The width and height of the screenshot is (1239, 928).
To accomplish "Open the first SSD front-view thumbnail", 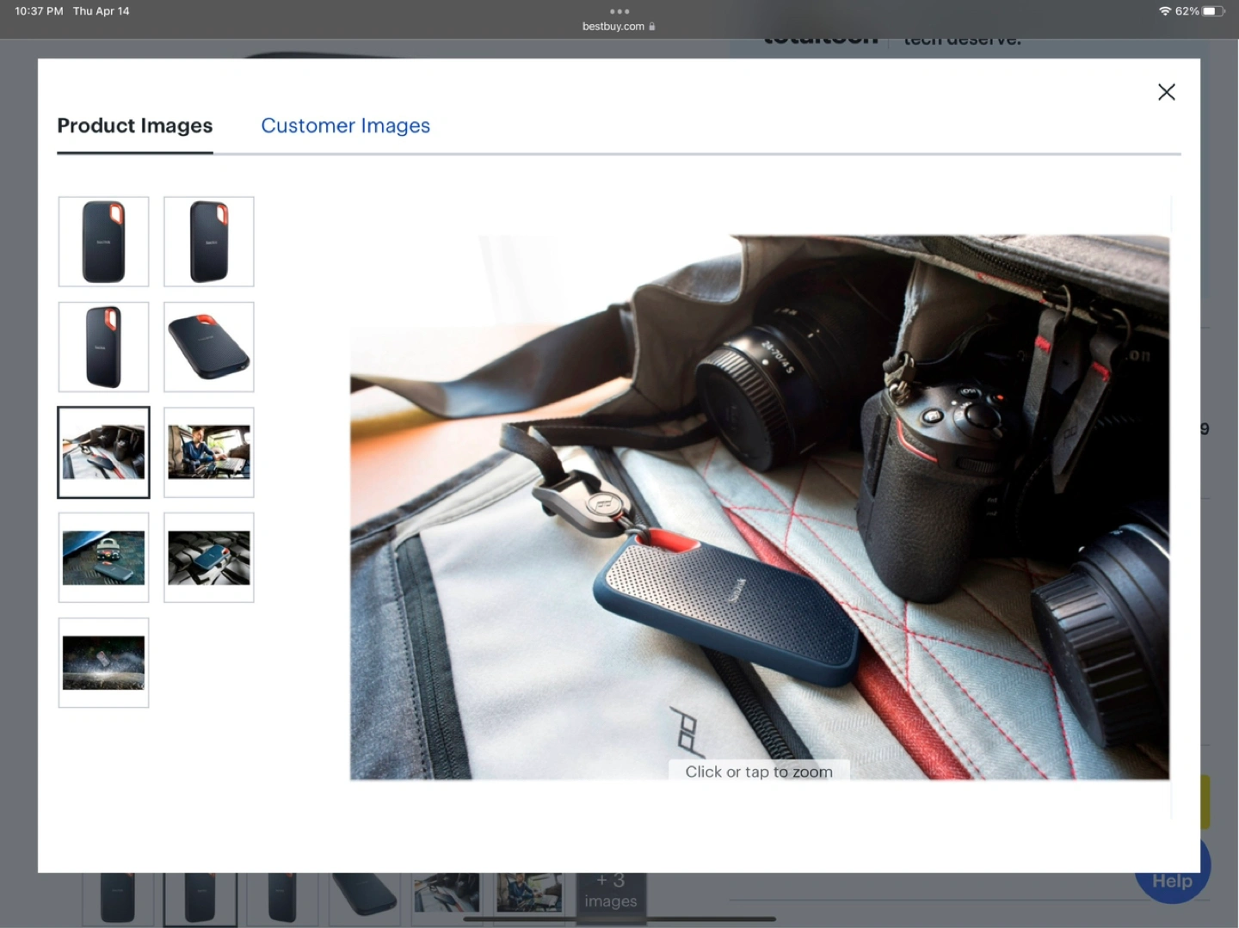I will pos(103,242).
